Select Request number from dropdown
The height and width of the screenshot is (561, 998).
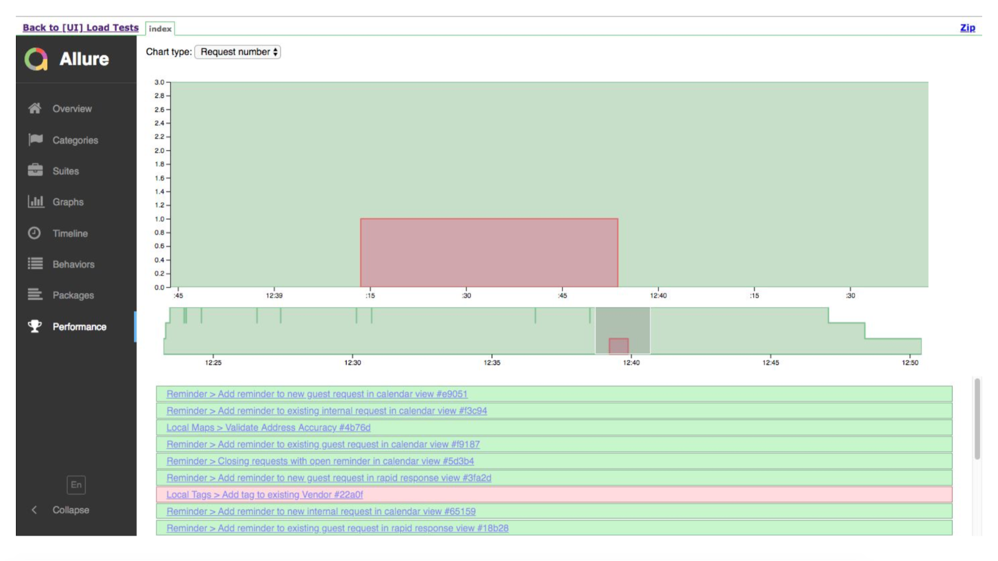(x=237, y=51)
